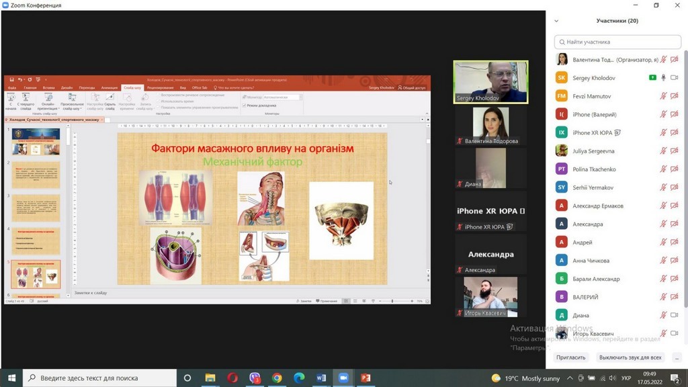Click the 'Пригласить' button
Image resolution: width=688 pixels, height=387 pixels.
[x=570, y=357]
